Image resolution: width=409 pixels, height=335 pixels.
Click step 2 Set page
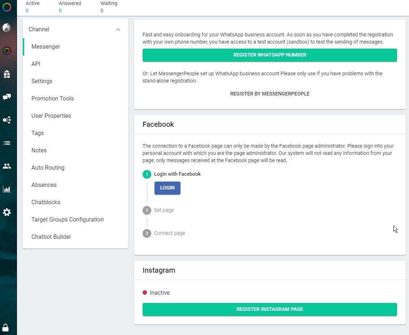[x=158, y=210]
